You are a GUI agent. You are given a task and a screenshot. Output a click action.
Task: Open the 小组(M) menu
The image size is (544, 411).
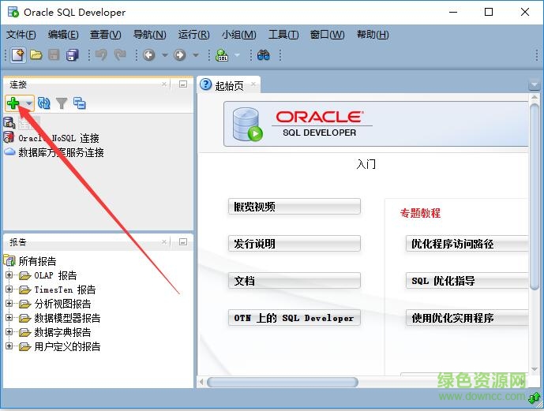coord(238,34)
